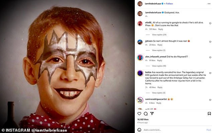Expand View replies (3) under jjdivers
The width and height of the screenshot is (212, 133).
[x=158, y=50]
